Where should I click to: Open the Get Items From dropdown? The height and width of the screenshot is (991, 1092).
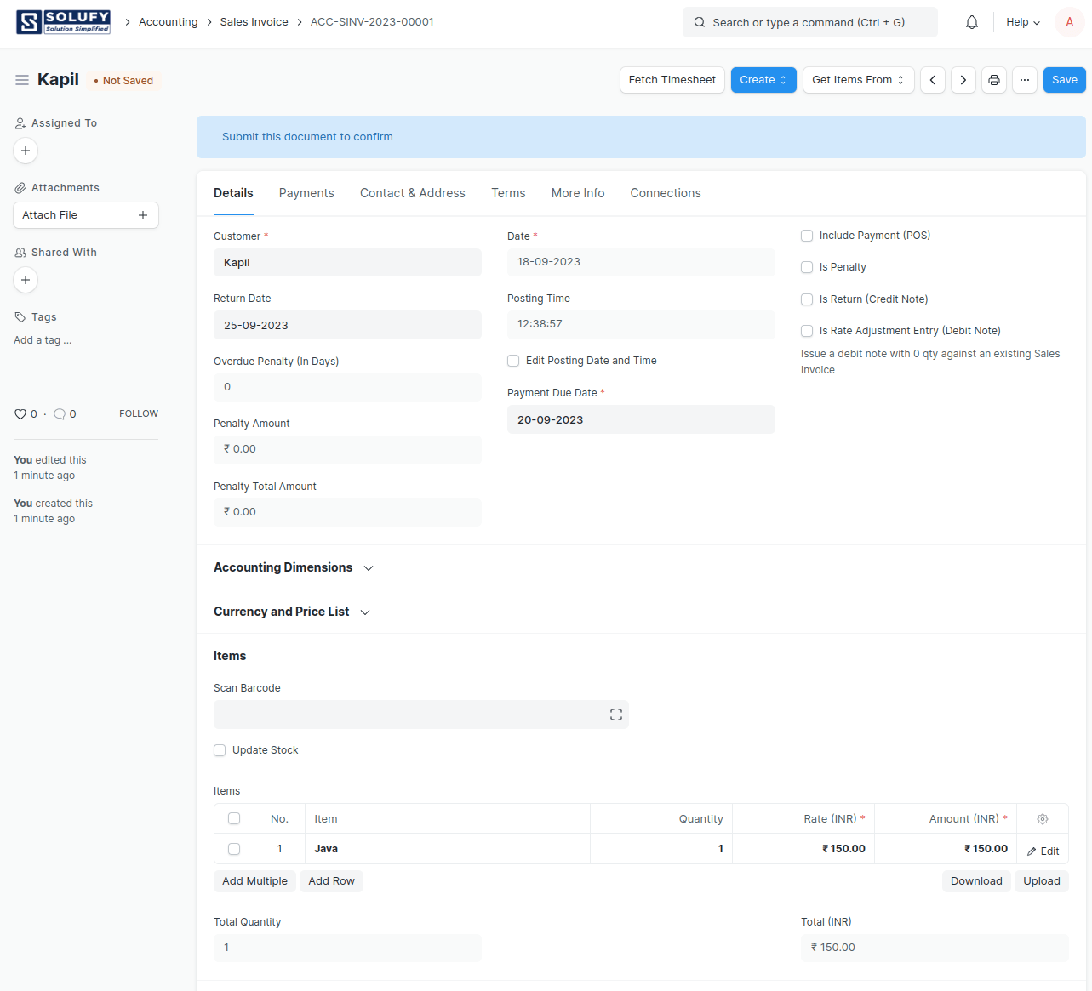coord(858,80)
